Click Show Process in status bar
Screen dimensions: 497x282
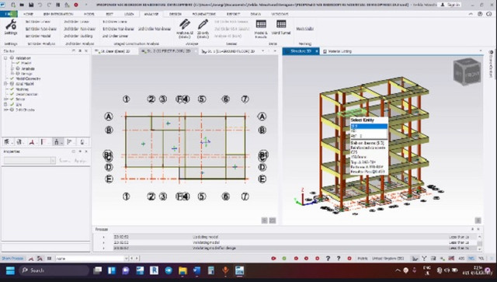(12, 259)
